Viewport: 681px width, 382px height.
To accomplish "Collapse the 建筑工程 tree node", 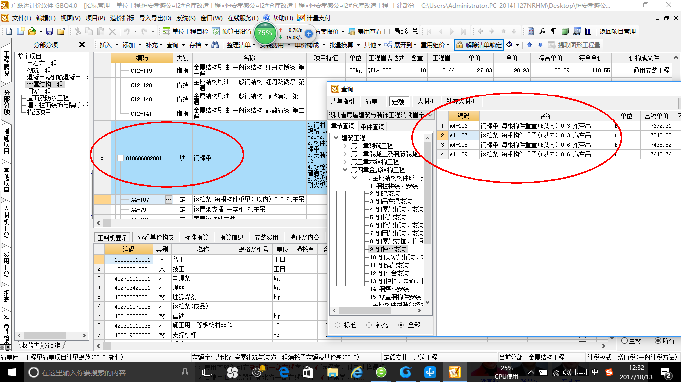I will (x=336, y=138).
